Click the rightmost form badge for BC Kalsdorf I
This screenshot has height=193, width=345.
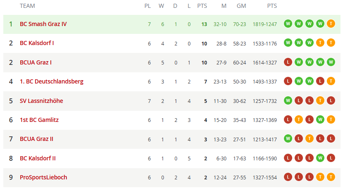click(x=331, y=43)
